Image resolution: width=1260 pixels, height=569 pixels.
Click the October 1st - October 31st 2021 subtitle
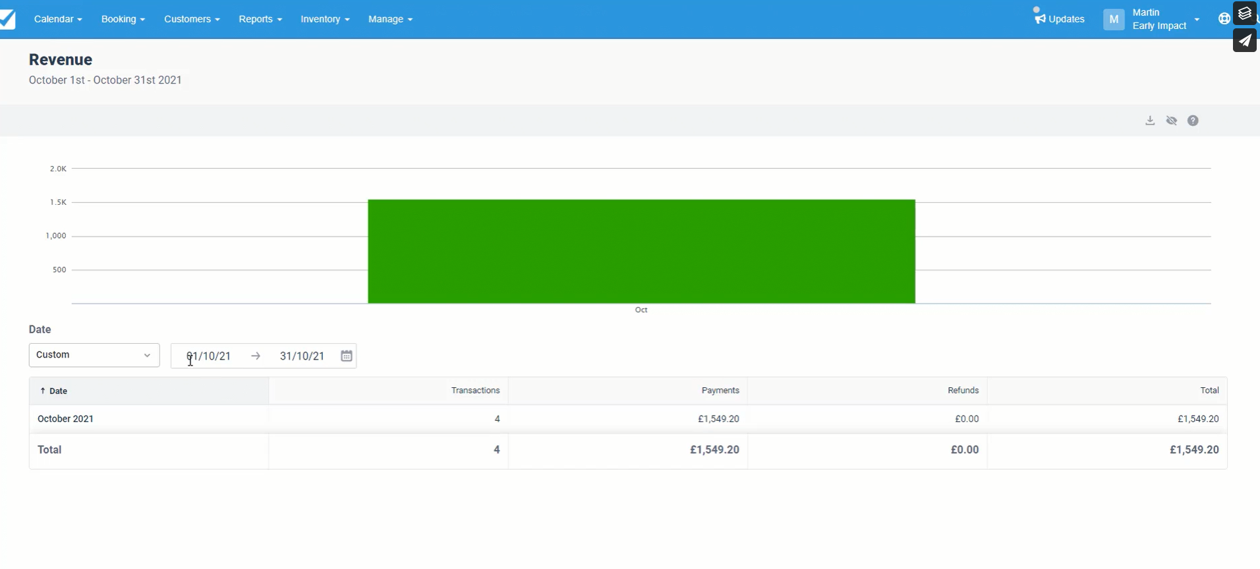click(x=105, y=80)
